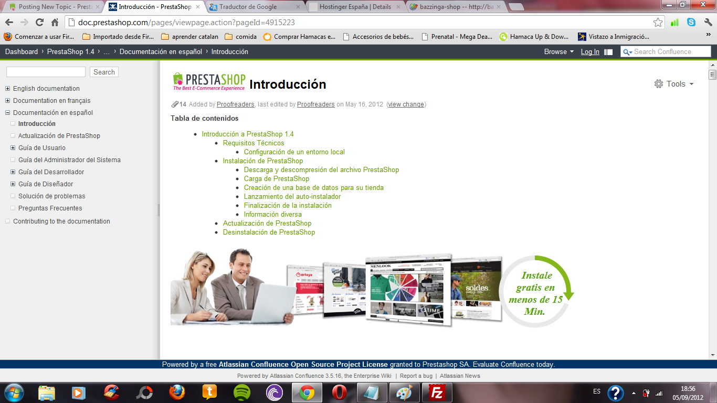Viewport: 717px width, 403px height.
Task: Click the Instale gratis promotional banner image
Action: pyautogui.click(x=372, y=288)
